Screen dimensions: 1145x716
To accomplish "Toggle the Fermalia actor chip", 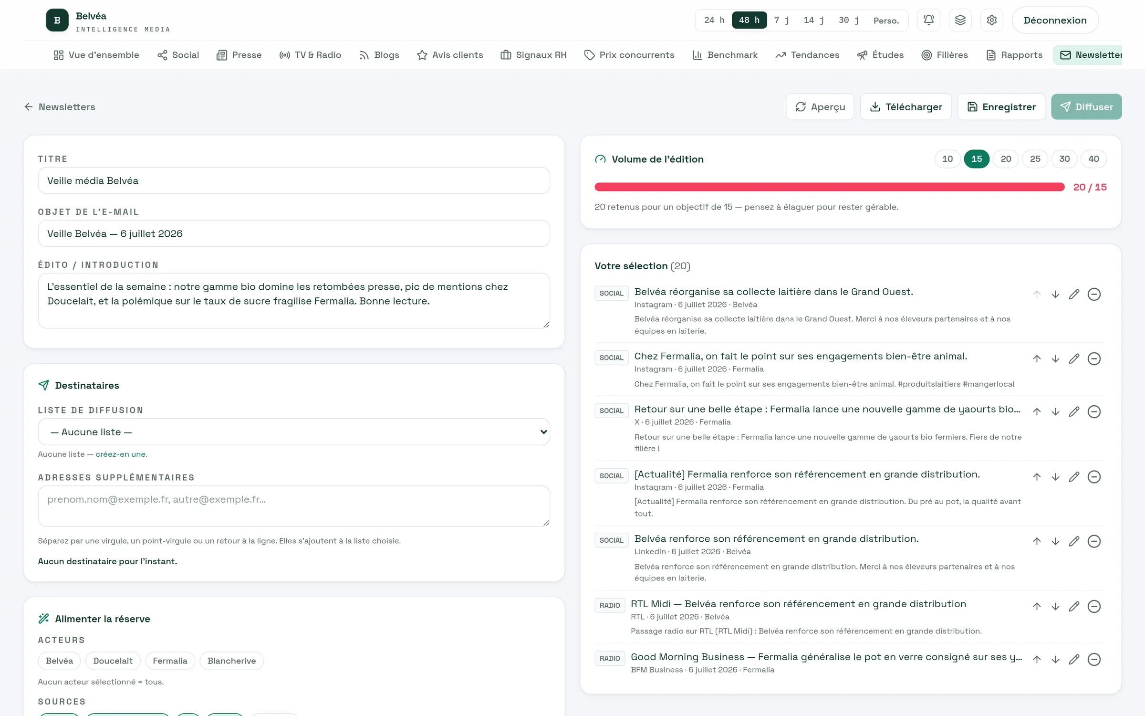I will 170,661.
